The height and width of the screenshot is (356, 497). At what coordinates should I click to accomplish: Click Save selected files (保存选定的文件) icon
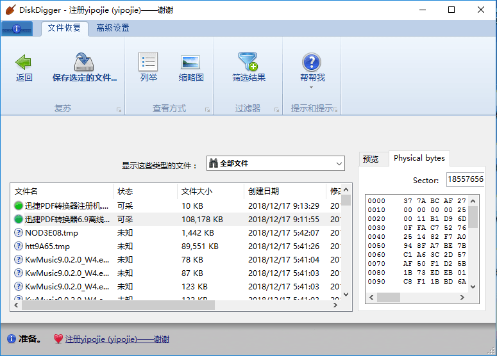[84, 62]
